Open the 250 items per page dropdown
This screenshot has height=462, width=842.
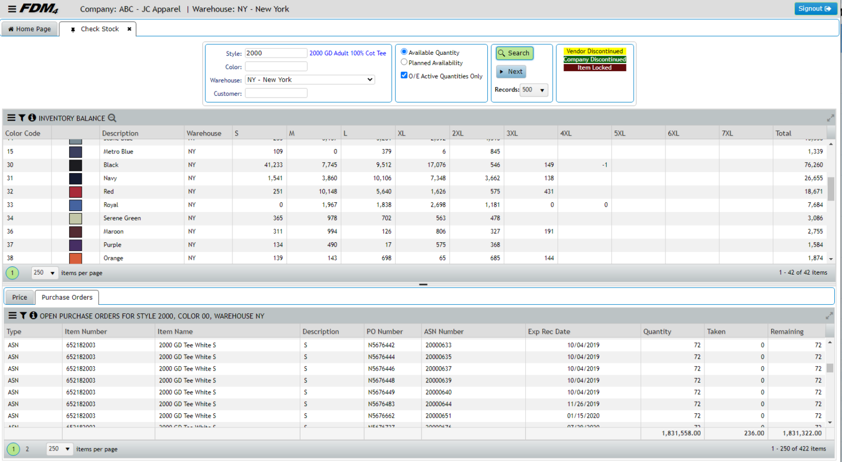tap(44, 272)
